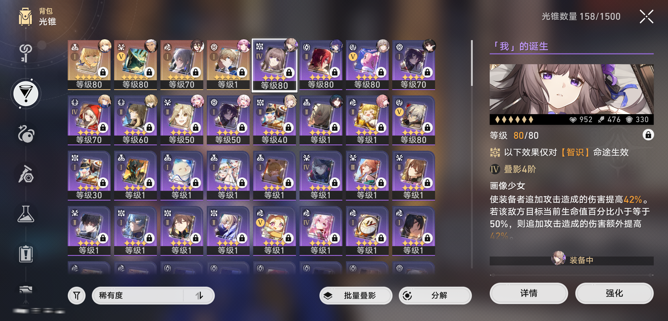Close the inventory with X button
Image resolution: width=668 pixels, height=321 pixels.
(x=647, y=17)
